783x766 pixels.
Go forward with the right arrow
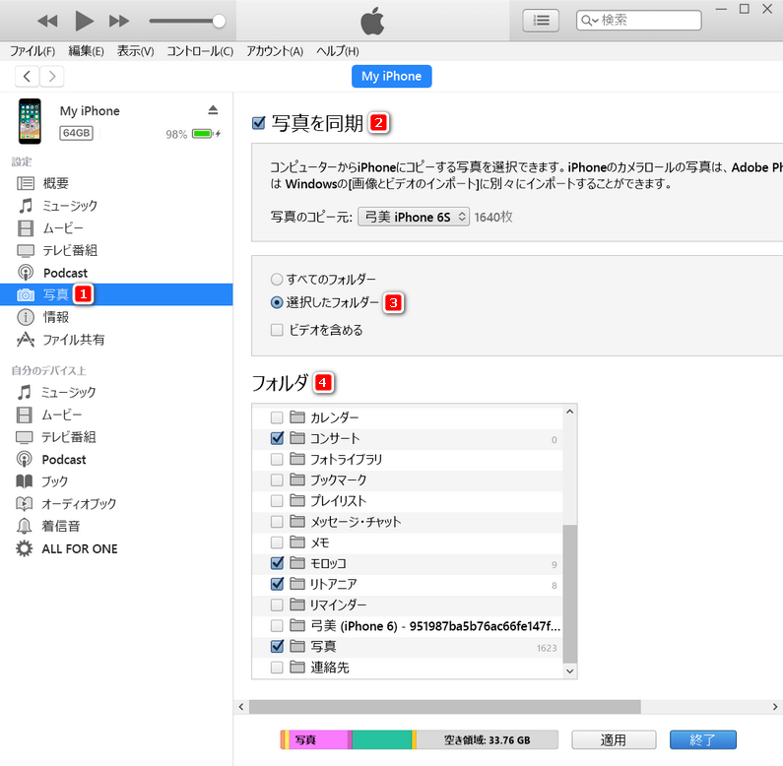point(52,77)
